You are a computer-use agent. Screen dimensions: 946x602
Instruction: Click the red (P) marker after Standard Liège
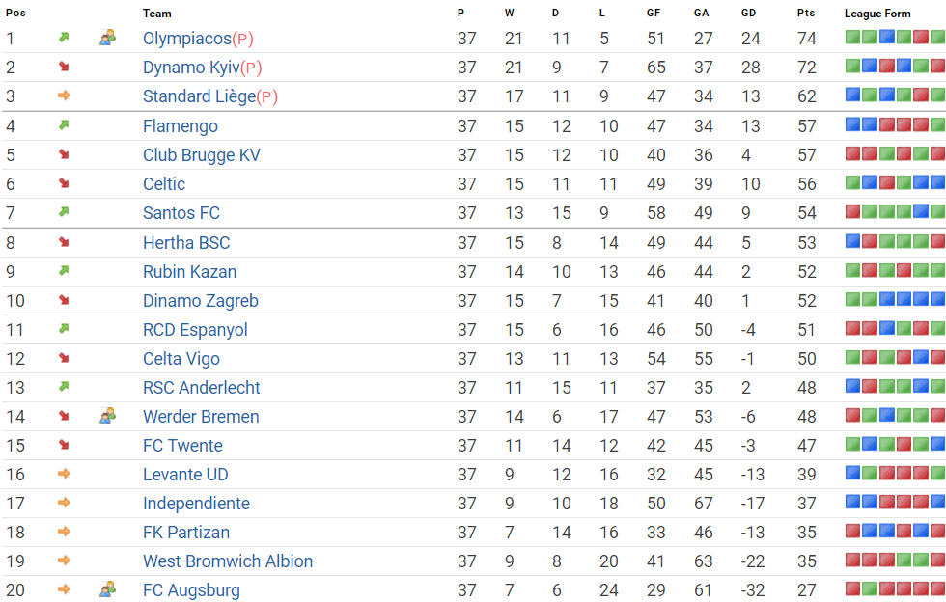click(267, 97)
